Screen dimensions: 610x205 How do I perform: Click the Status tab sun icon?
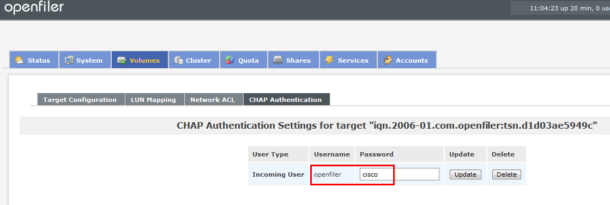(x=19, y=61)
